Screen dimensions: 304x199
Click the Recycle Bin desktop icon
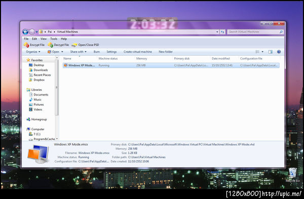tap(292, 175)
